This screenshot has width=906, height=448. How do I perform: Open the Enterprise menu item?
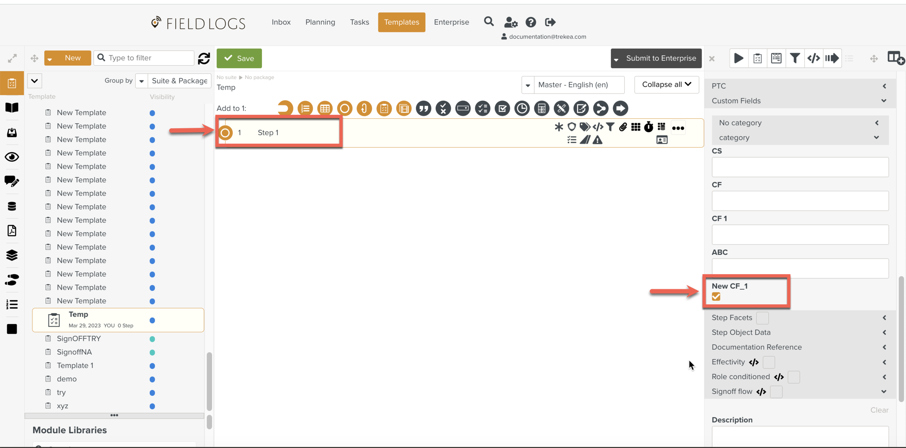[451, 22]
